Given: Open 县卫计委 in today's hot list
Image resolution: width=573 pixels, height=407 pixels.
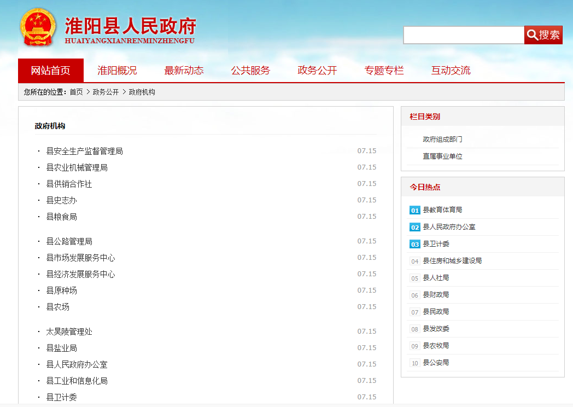Looking at the screenshot, I should 436,244.
